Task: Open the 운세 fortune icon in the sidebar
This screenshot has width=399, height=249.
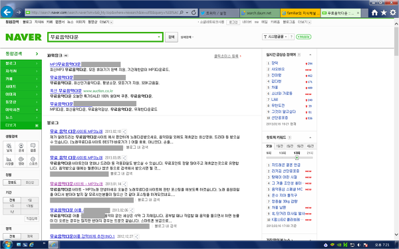Action: point(21,147)
